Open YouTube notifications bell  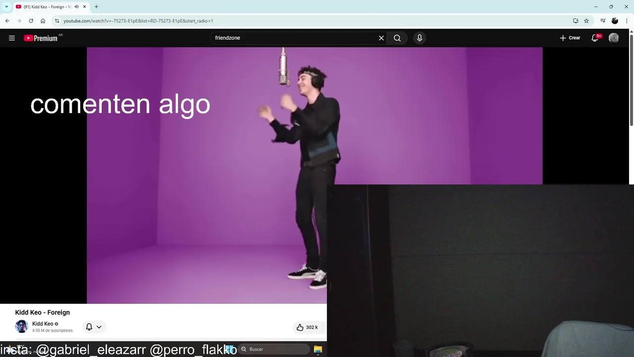pyautogui.click(x=595, y=38)
